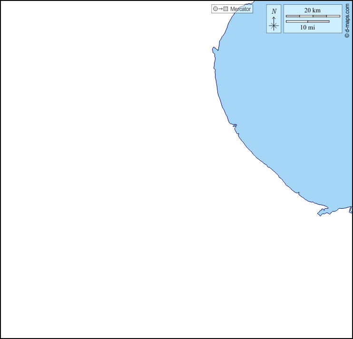Click the italic N letter above the compass
This screenshot has height=339, width=353.
tap(274, 11)
